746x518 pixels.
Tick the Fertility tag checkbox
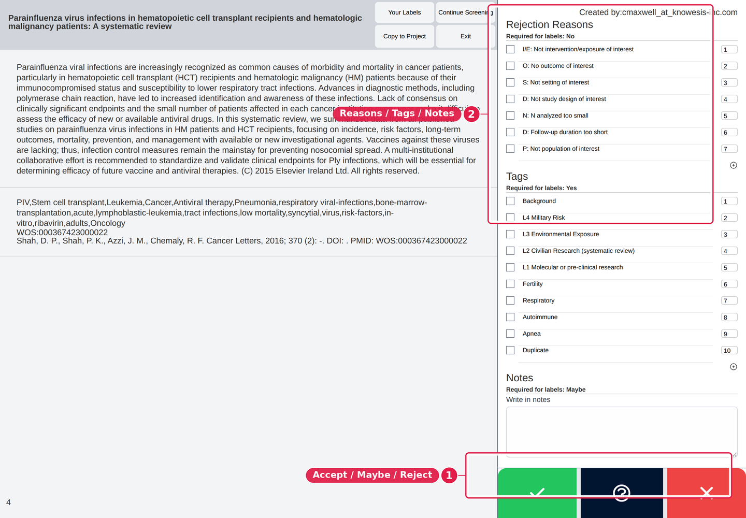[x=510, y=284]
